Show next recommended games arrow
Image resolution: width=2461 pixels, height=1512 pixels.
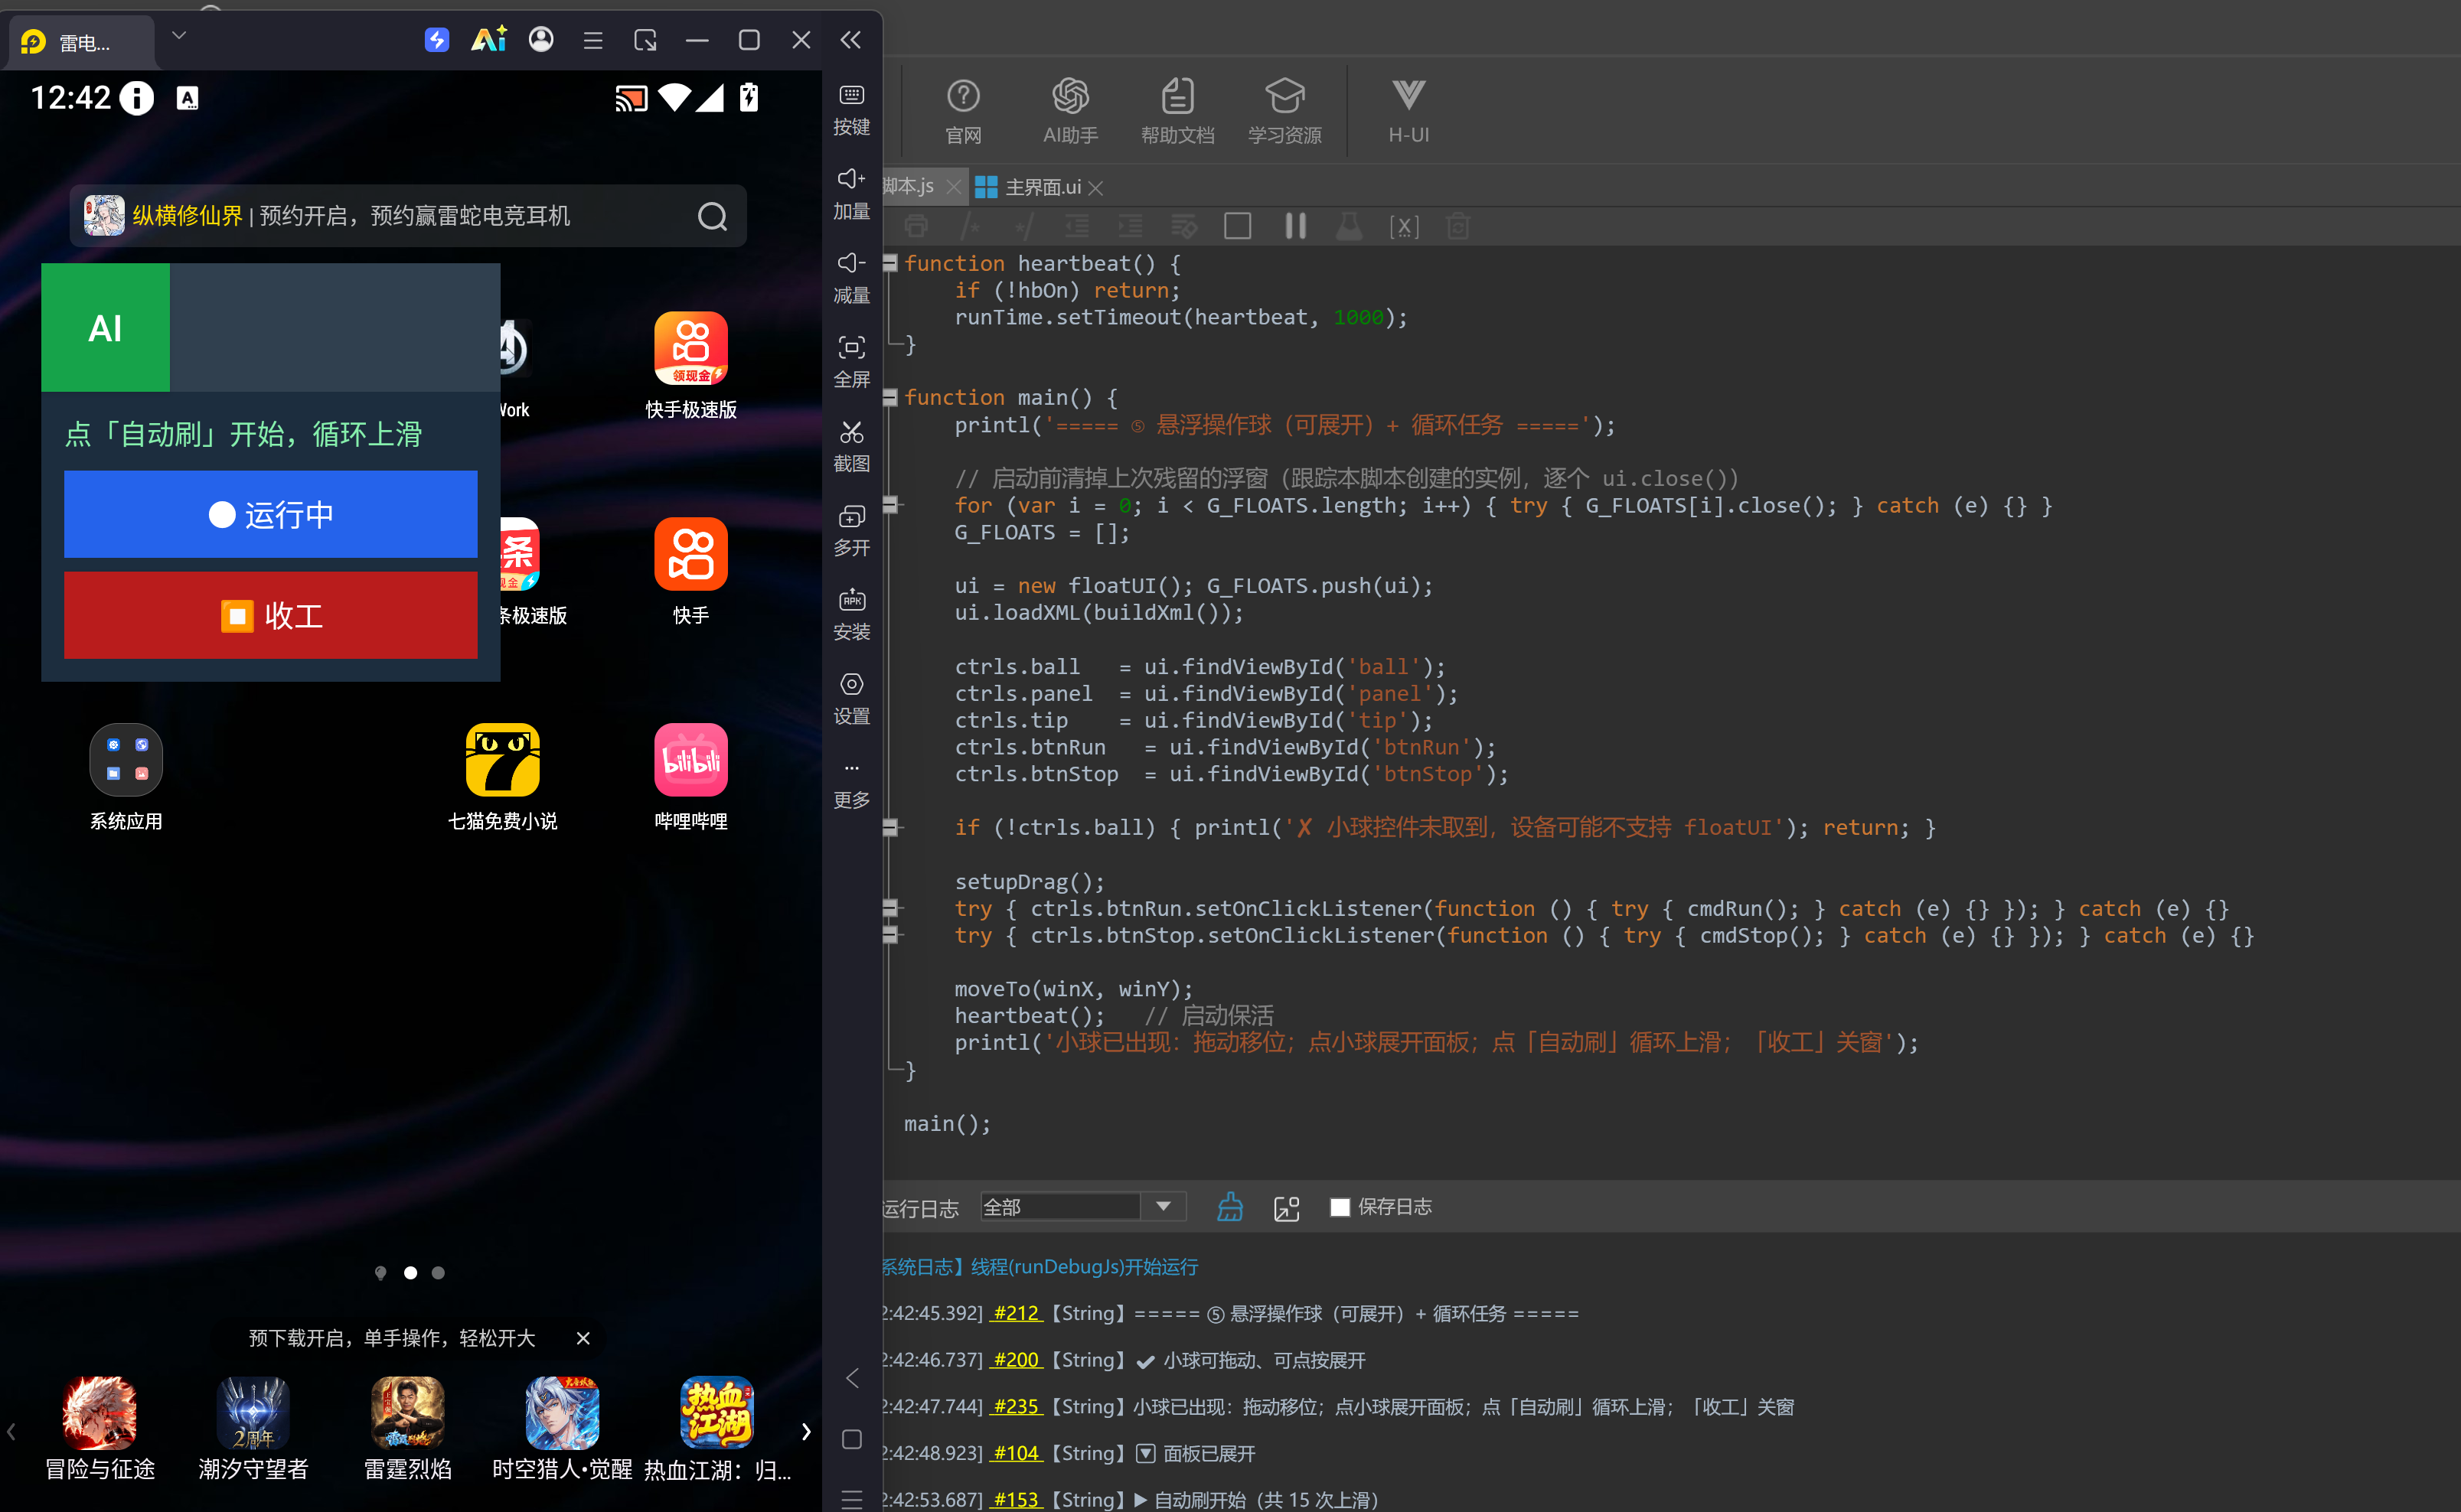point(805,1431)
